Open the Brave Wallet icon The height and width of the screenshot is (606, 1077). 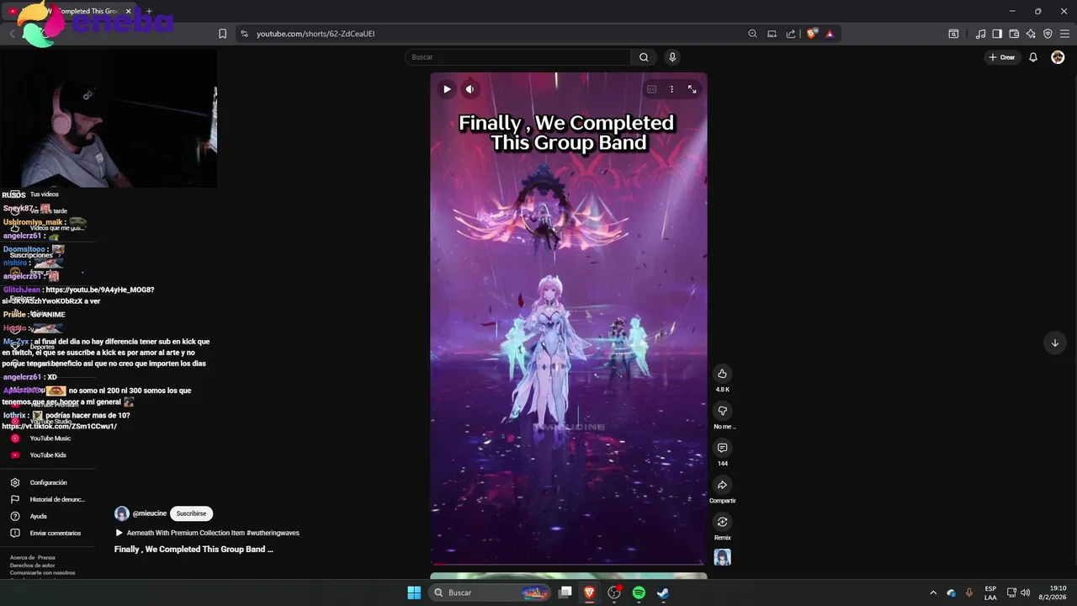(1014, 34)
